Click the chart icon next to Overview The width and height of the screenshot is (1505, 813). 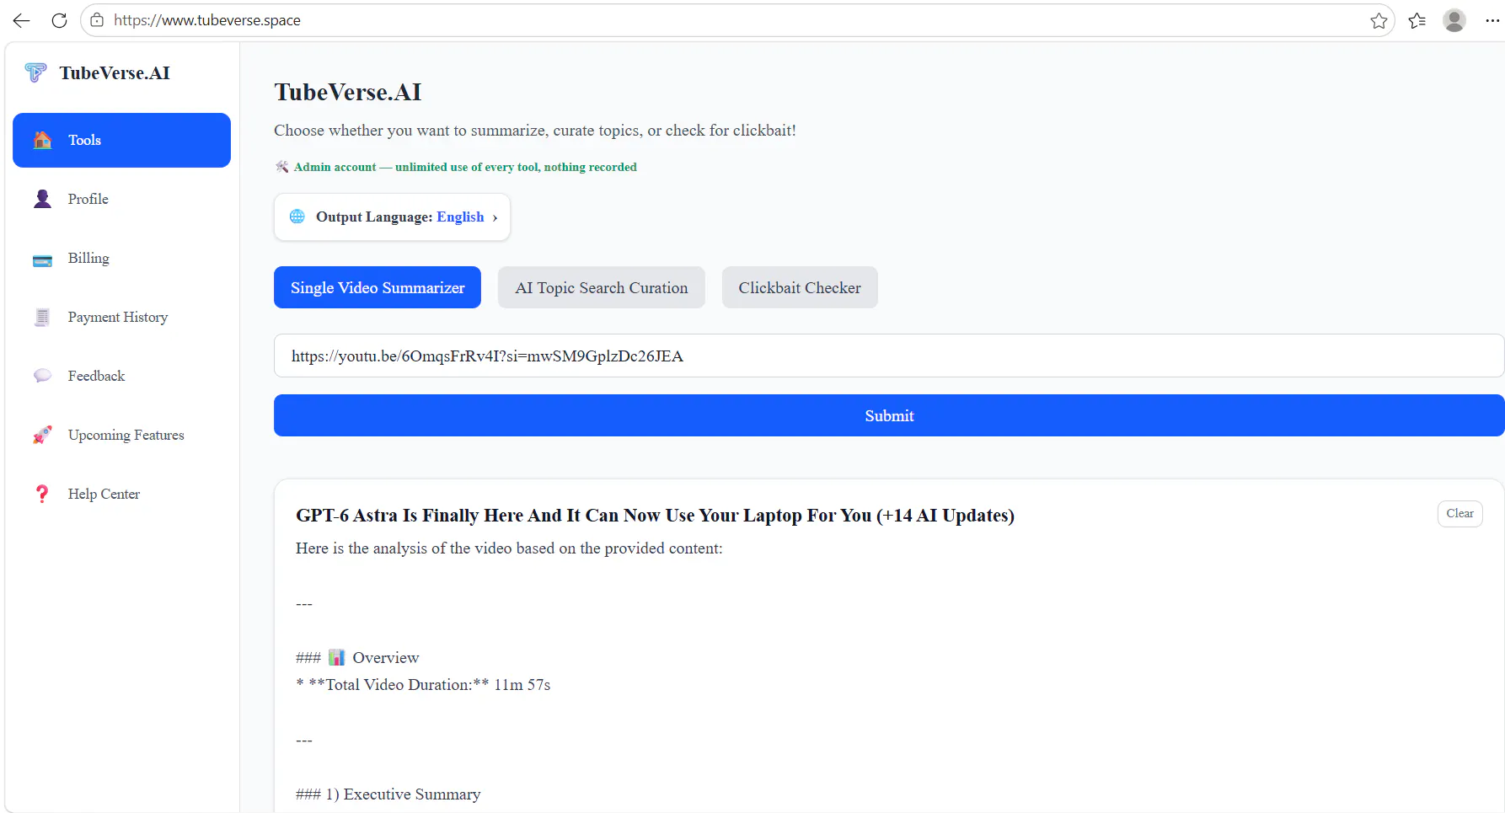tap(336, 657)
